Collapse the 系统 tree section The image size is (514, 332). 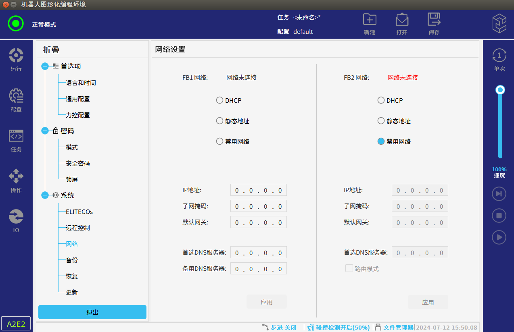(x=45, y=195)
